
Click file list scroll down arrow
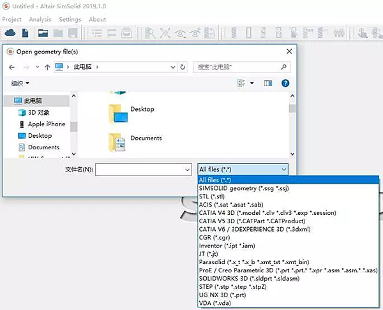coord(292,154)
